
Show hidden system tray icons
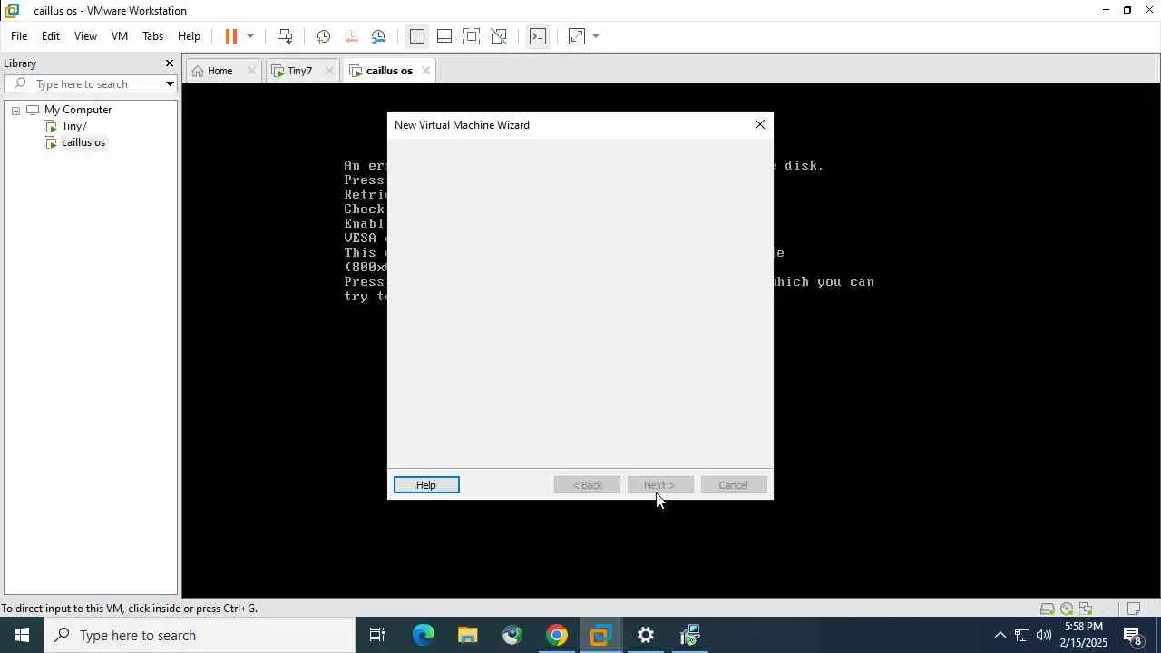tap(1000, 635)
